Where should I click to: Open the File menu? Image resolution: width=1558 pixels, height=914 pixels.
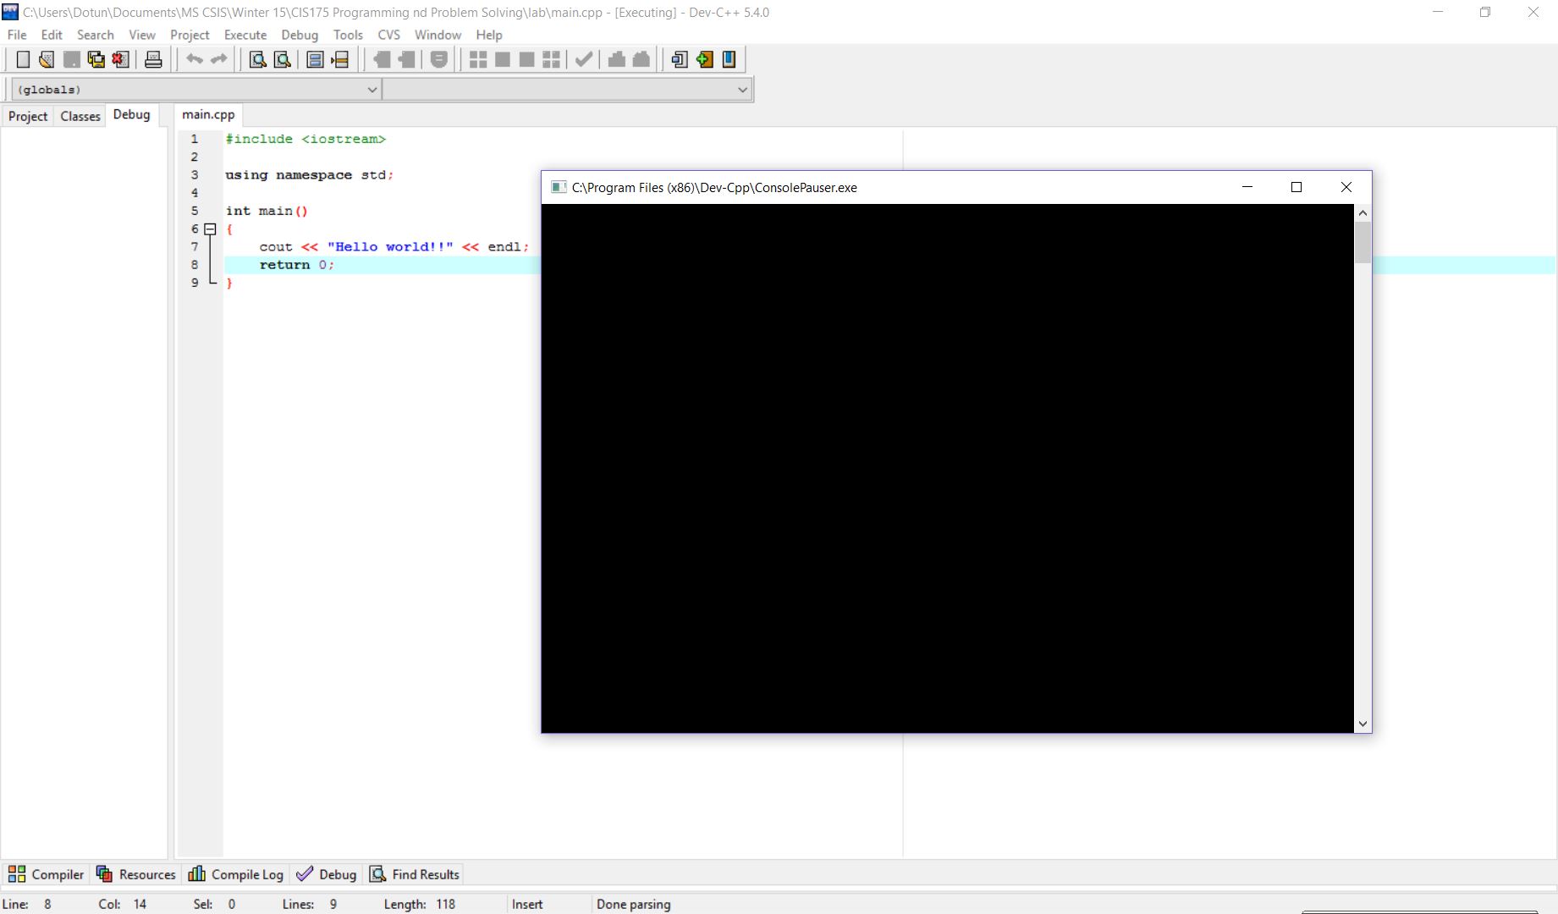coord(17,35)
